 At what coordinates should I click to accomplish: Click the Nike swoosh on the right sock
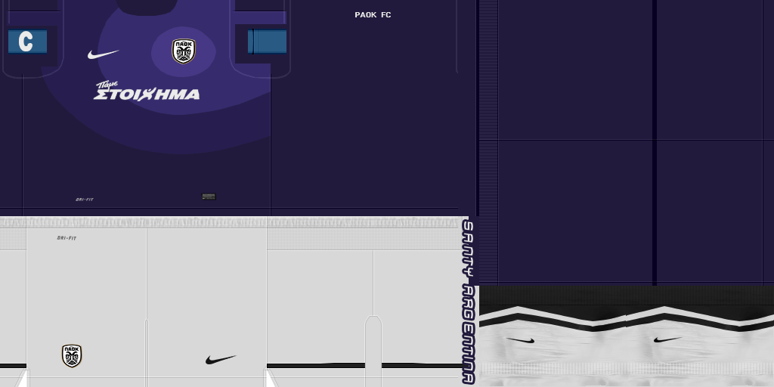667,340
